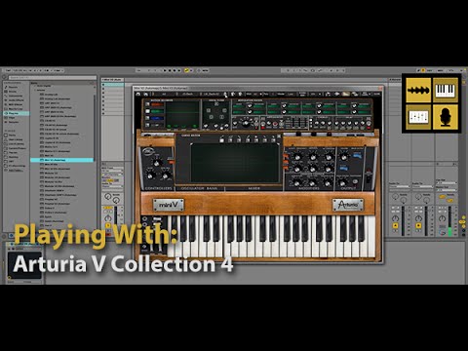Open the highlighted extension panel toolbar icon

tap(346, 94)
